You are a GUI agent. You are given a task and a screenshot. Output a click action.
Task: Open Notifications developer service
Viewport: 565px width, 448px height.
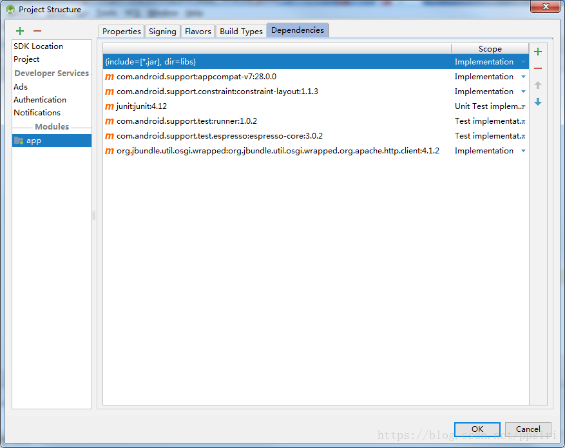pyautogui.click(x=37, y=113)
